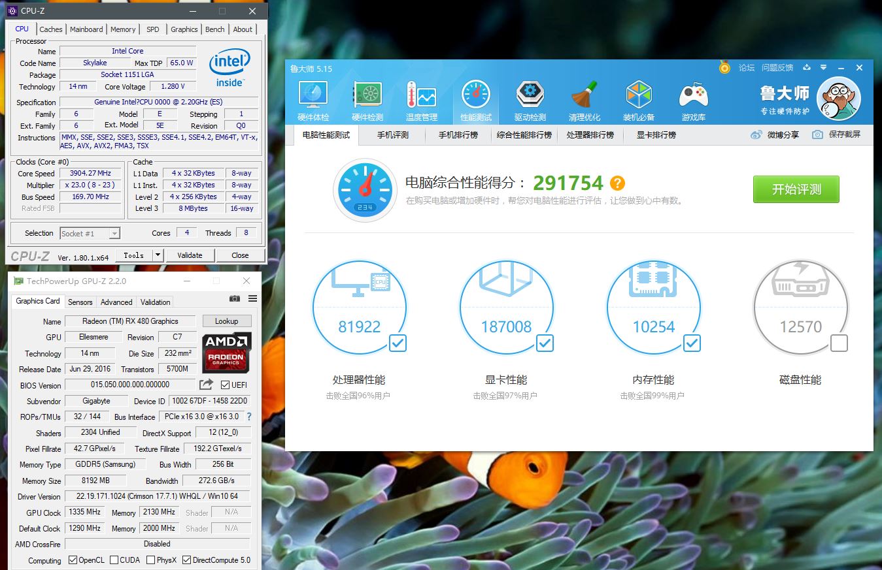Open the Socket #1 selection dropdown in CPU-Z
Viewport: 882px width, 570px height.
90,233
